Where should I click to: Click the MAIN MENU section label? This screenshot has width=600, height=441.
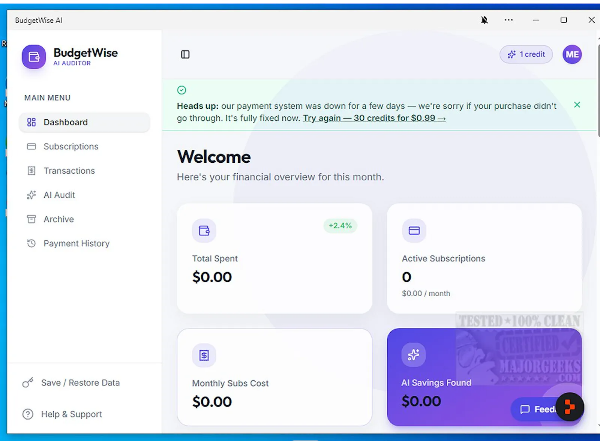pyautogui.click(x=47, y=98)
